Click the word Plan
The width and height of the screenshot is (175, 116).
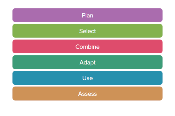click(87, 15)
